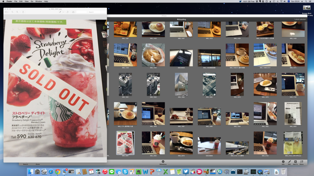Image resolution: width=314 pixels, height=176 pixels.
Task: Open the Edit menu in the menu bar
Action: 21,1
